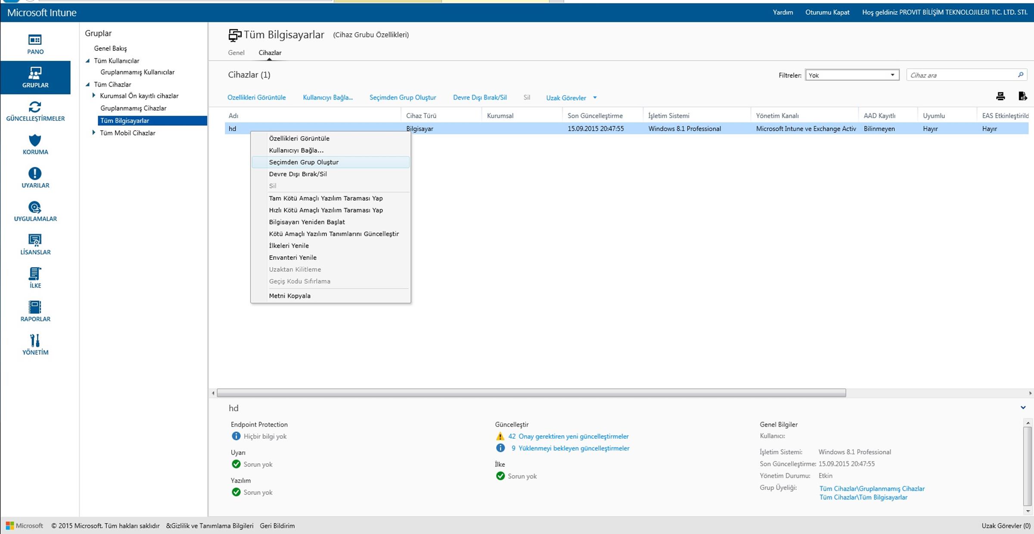Select Bilgisayarı Yeniden Başlat menu entry
The height and width of the screenshot is (534, 1034).
[x=330, y=222]
